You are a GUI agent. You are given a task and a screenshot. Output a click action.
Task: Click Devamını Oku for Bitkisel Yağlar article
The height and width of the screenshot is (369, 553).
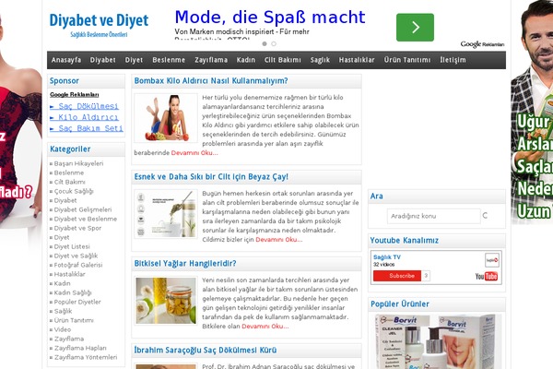[265, 327]
